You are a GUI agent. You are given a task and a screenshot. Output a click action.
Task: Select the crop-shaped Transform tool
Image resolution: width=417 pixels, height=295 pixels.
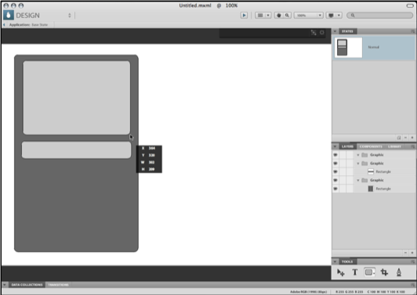click(384, 272)
